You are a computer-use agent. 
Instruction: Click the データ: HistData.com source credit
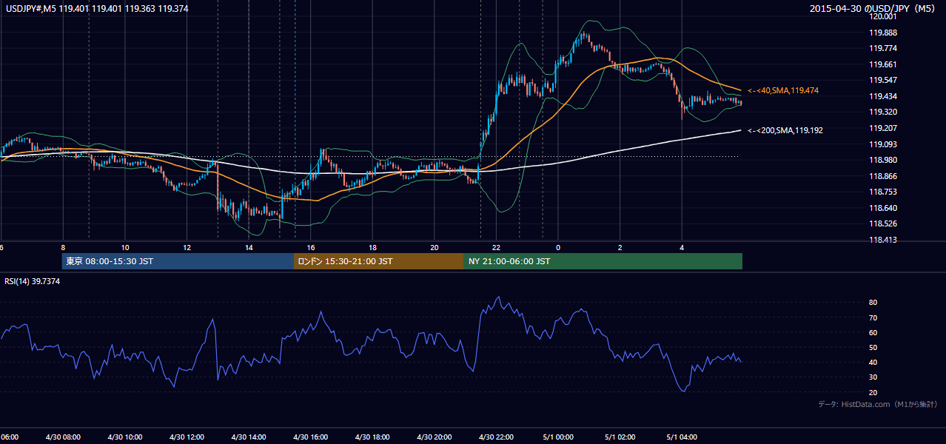click(878, 404)
